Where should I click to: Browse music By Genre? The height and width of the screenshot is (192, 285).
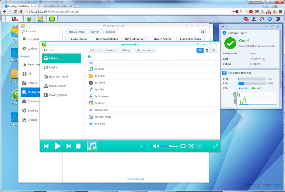[151, 103]
